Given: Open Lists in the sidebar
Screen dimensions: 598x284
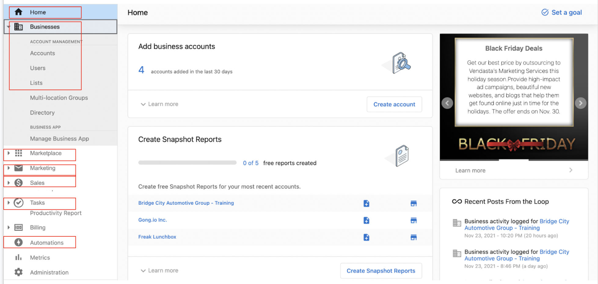Looking at the screenshot, I should coord(36,83).
